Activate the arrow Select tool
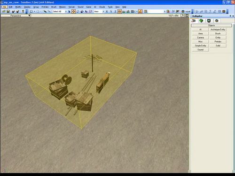This screenshot has height=176, width=235. (70, 11)
